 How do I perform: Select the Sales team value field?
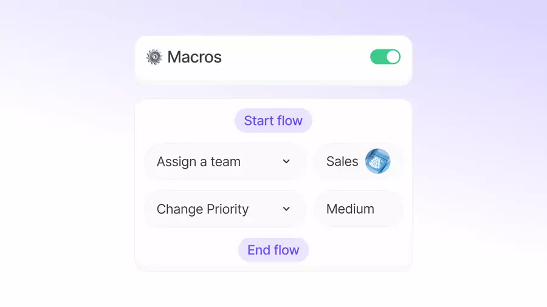click(x=358, y=161)
